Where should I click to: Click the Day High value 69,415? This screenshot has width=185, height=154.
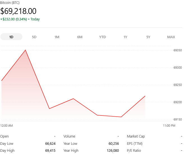tap(50, 151)
